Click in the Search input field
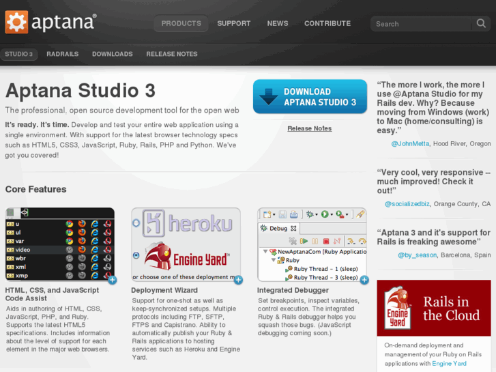The image size is (496, 372). [422, 24]
